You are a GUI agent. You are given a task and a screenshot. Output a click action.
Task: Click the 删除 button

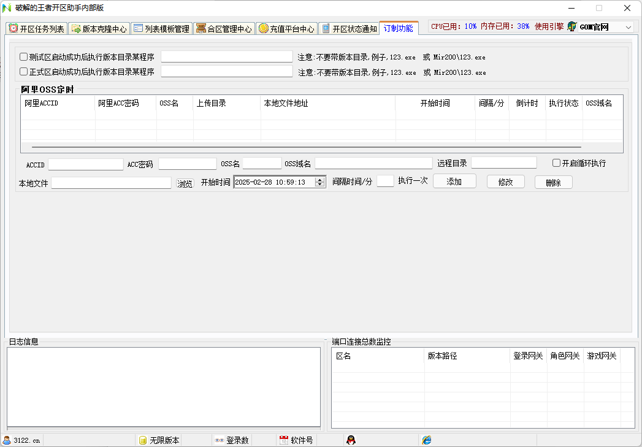554,183
